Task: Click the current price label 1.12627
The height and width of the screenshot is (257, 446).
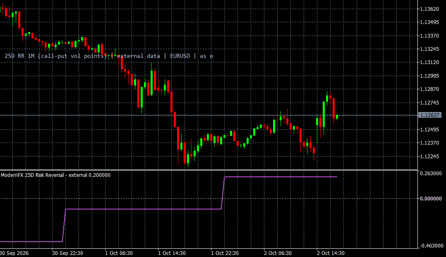Action: pyautogui.click(x=430, y=115)
